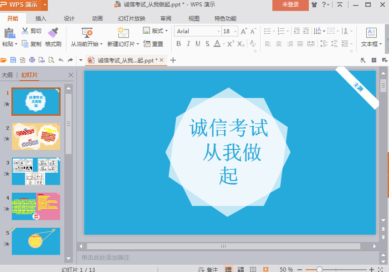Select slide 2 thumbnail
This screenshot has width=389, height=272.
[x=36, y=137]
